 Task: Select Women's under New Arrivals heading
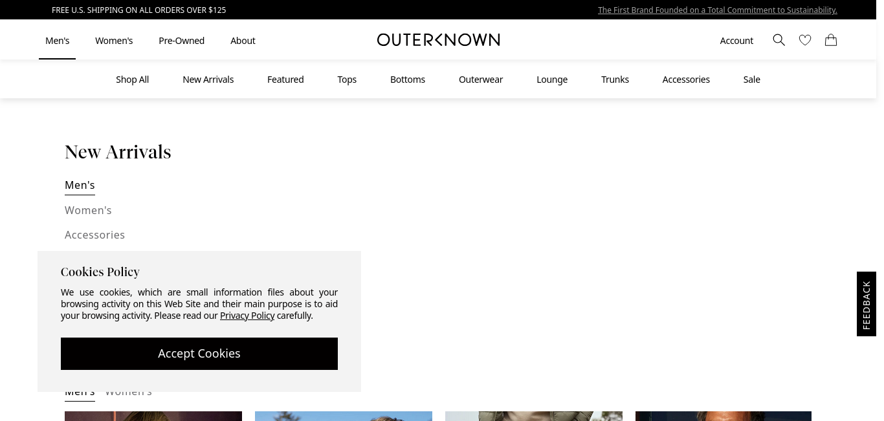[88, 210]
